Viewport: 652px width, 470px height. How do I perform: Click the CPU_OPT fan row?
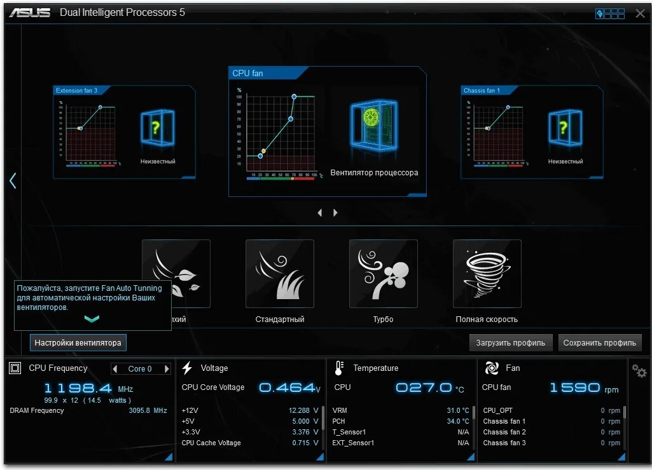(551, 411)
